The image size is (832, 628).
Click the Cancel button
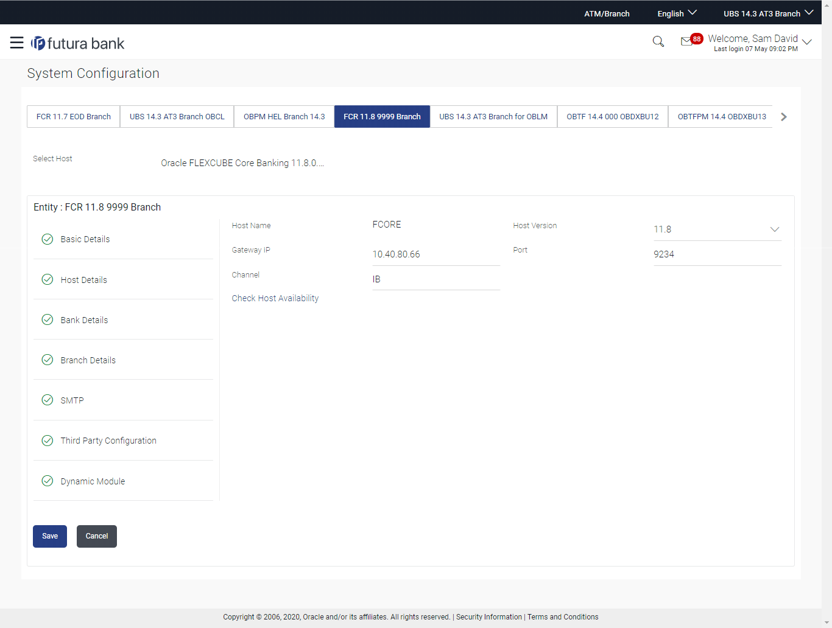pyautogui.click(x=97, y=536)
